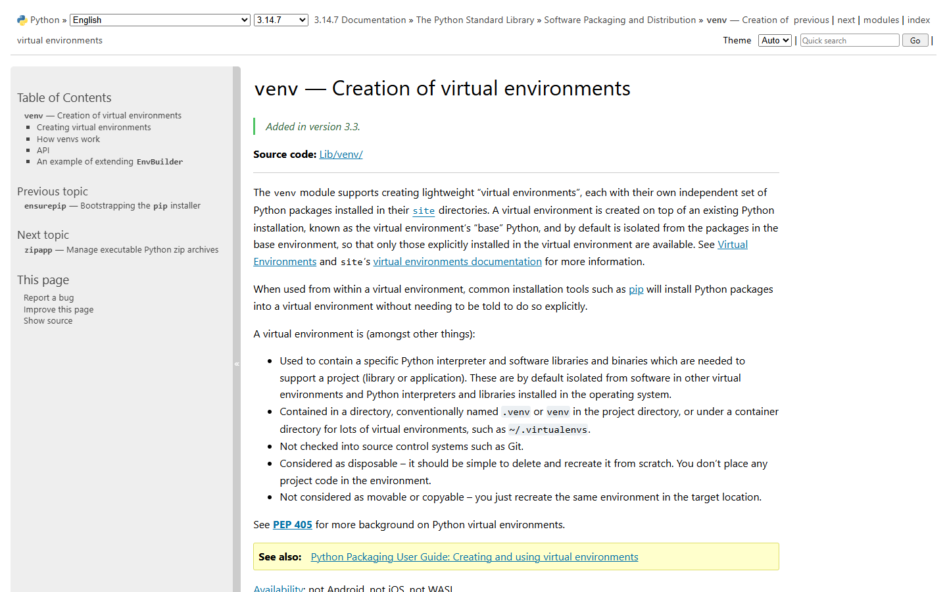Click the Quick search input field
This screenshot has height=592, width=947.
[850, 41]
